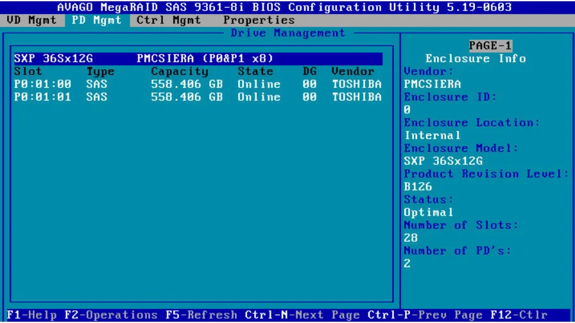Click Online state of drive P0:01:00
This screenshot has width=575, height=323.
click(259, 84)
